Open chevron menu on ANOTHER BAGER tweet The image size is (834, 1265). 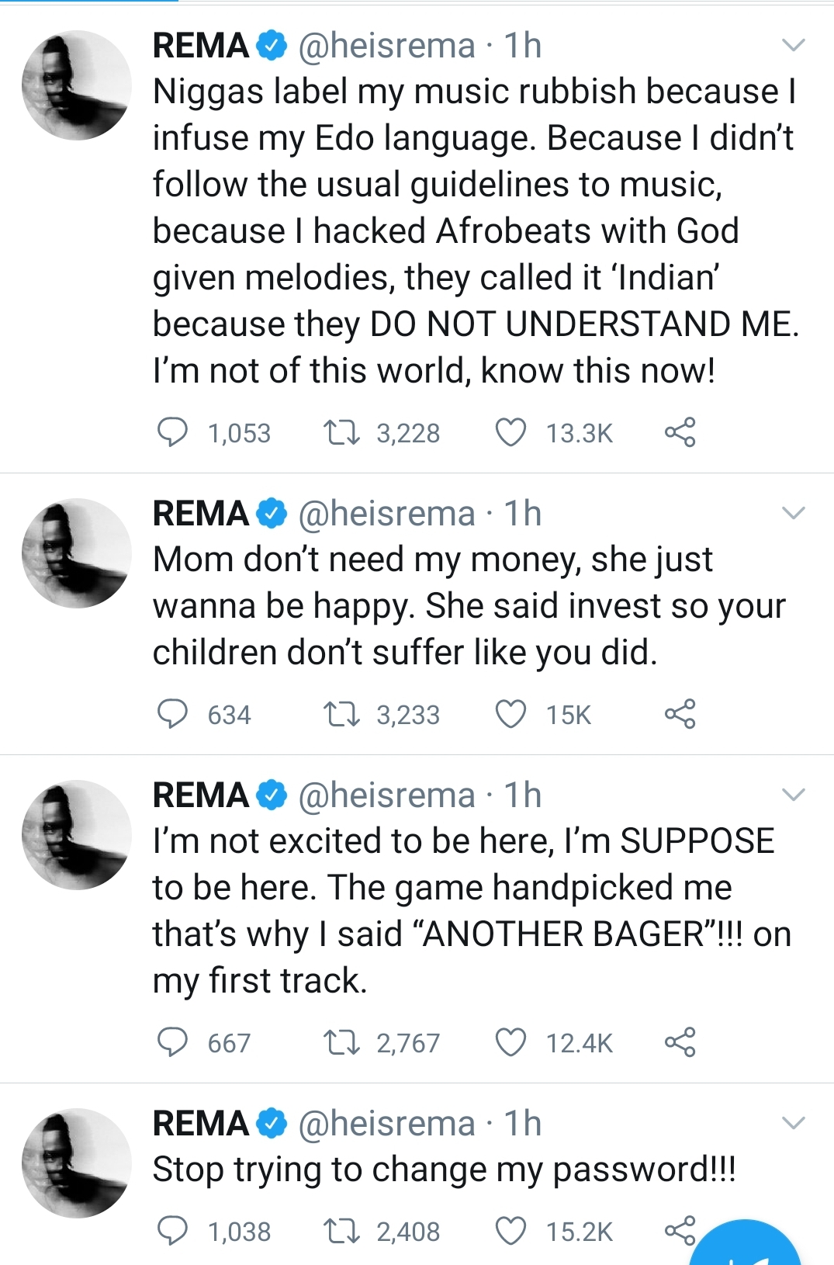(x=793, y=795)
